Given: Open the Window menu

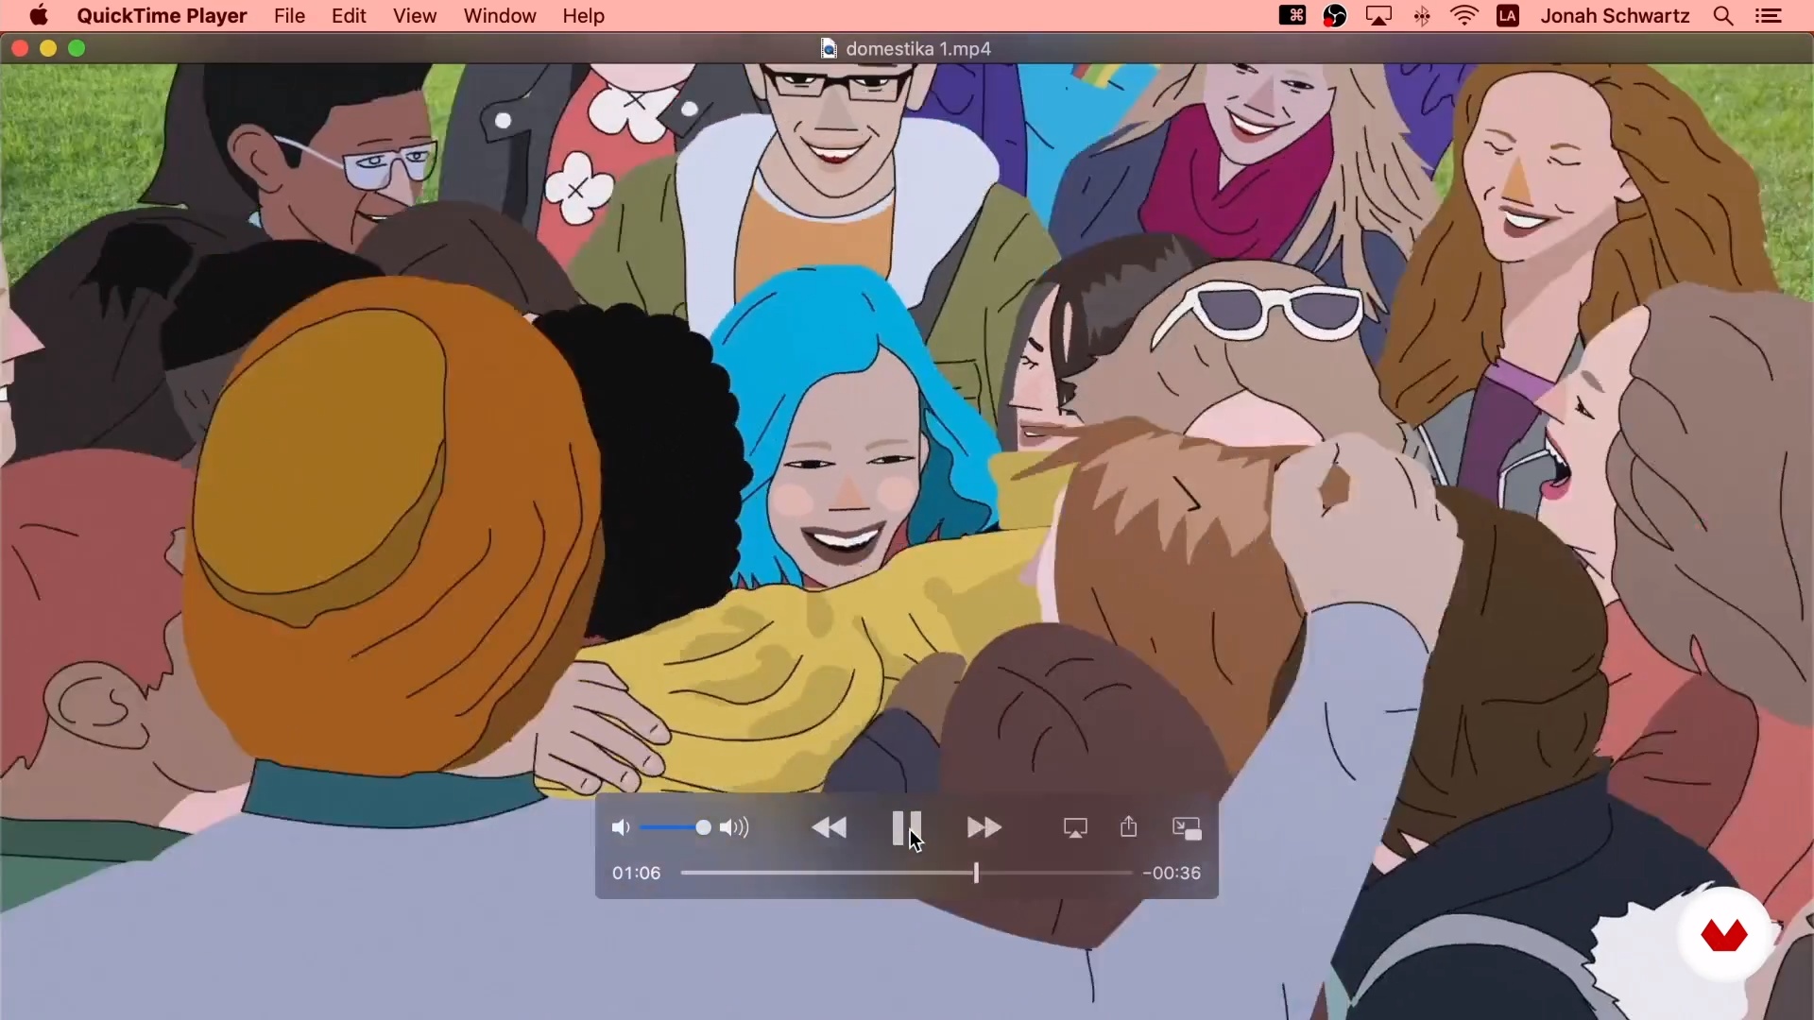Looking at the screenshot, I should point(500,16).
